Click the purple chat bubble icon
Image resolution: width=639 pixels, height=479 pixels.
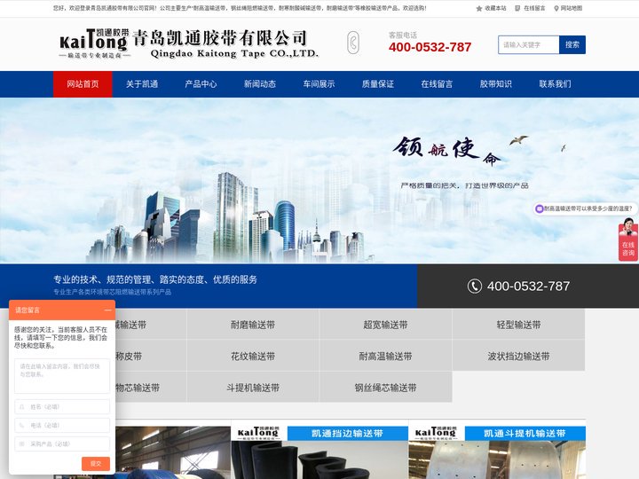(540, 208)
